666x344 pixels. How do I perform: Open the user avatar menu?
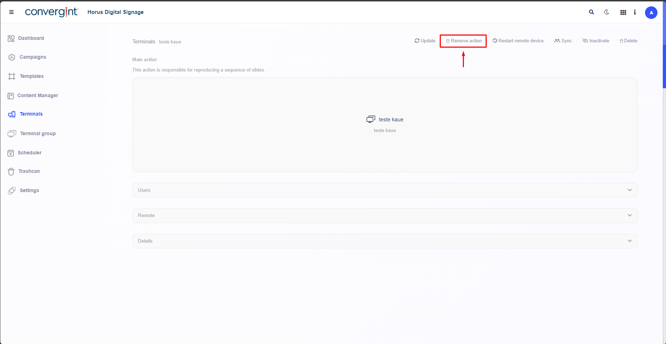pos(651,12)
